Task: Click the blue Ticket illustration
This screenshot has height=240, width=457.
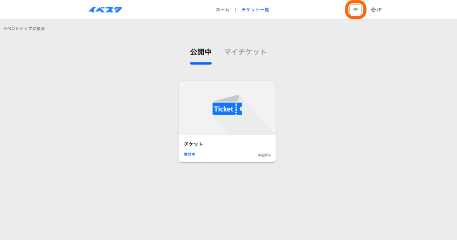Action: coord(227,109)
